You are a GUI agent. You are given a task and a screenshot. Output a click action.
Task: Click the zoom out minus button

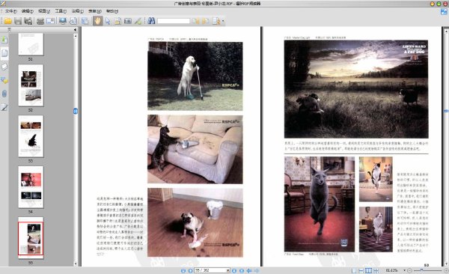coord(409,270)
